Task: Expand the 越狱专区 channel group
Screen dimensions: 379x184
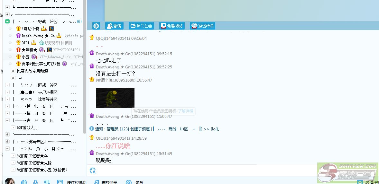Action: click(7, 106)
